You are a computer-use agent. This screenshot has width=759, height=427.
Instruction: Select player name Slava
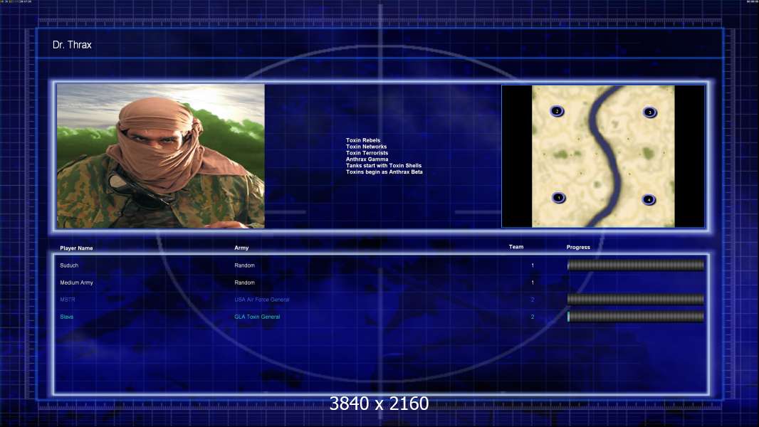point(67,317)
